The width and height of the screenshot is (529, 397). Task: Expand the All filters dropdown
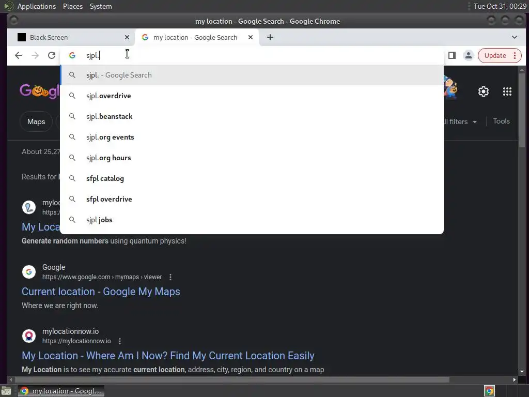[x=460, y=121]
